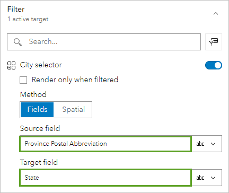Expand the Source field type dropdown arrow
The image size is (229, 193).
coord(213,144)
